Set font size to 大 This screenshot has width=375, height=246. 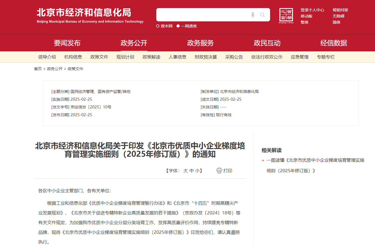(185, 171)
